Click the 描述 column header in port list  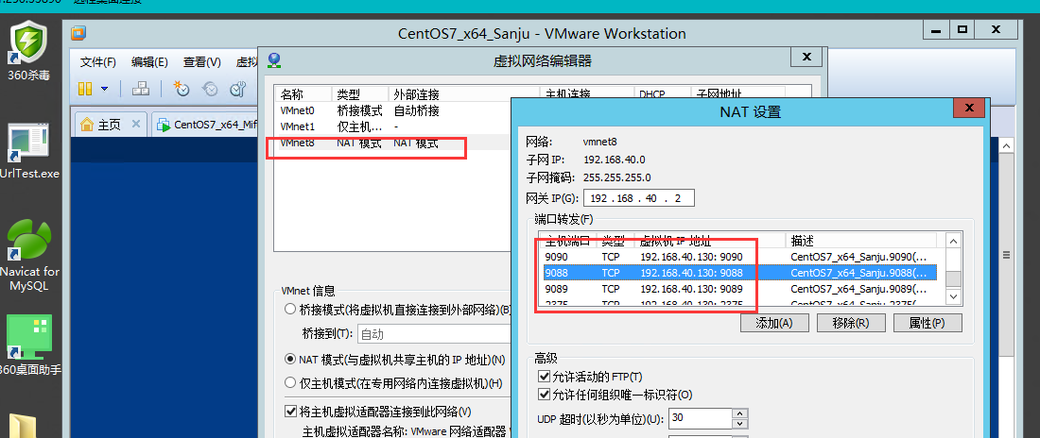click(861, 240)
